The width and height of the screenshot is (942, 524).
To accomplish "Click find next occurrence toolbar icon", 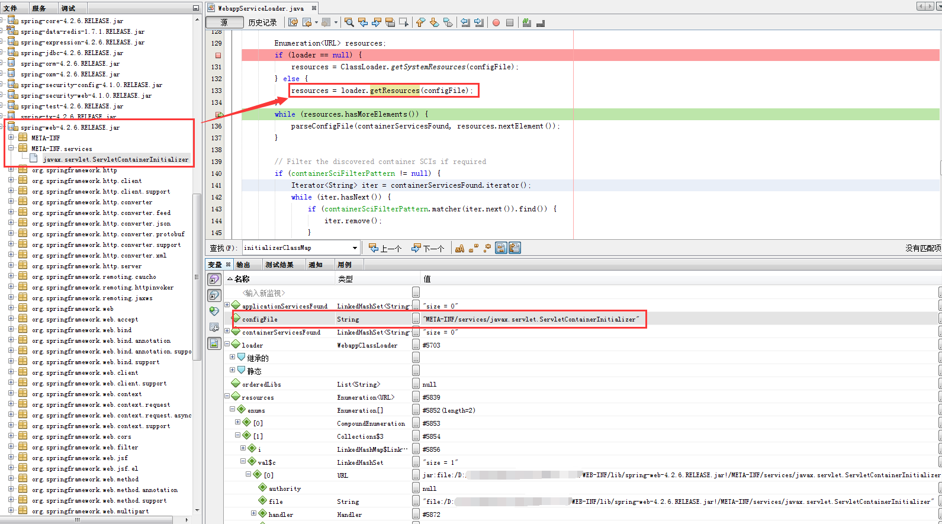I will pos(377,22).
